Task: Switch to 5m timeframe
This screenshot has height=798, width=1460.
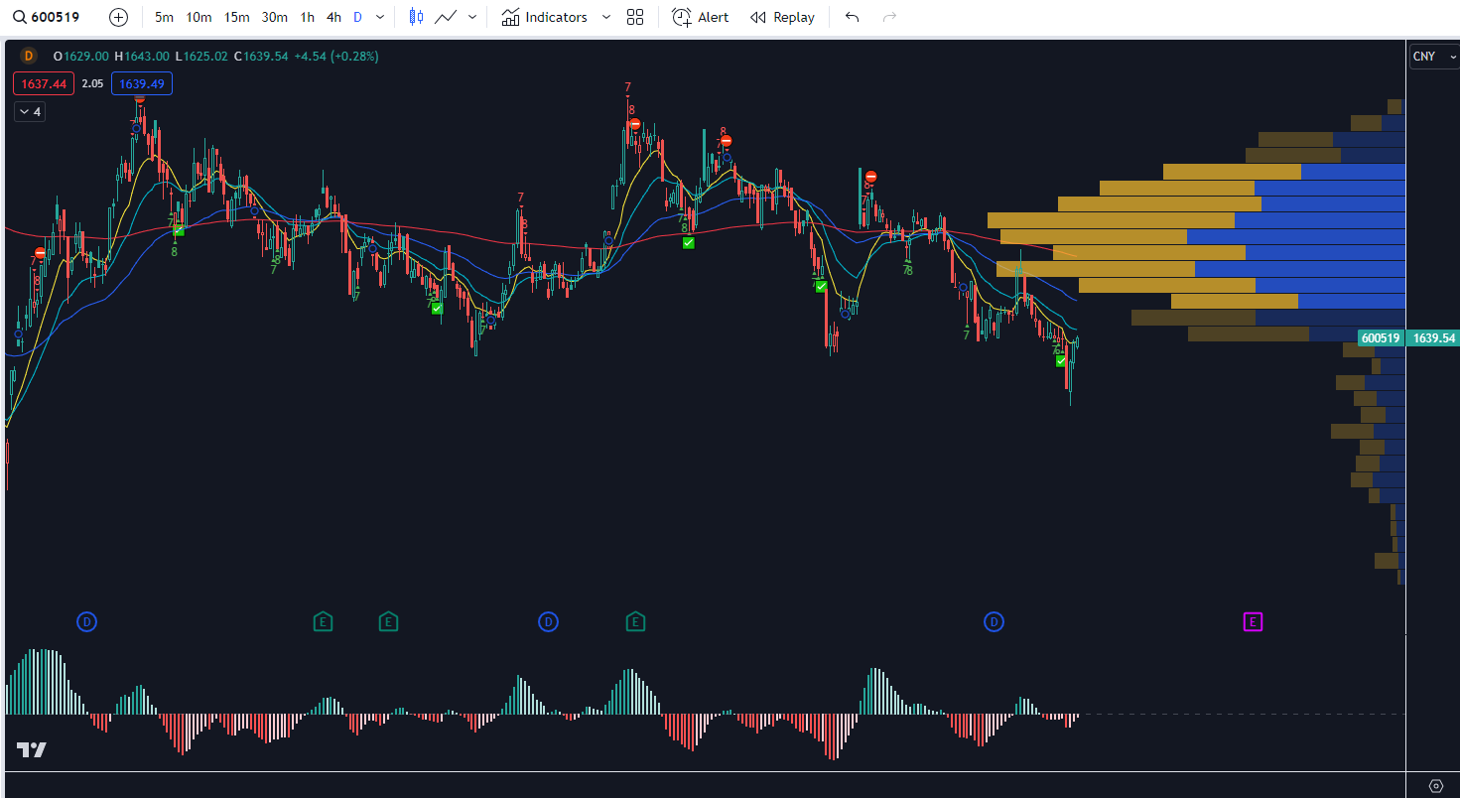Action: coord(164,17)
